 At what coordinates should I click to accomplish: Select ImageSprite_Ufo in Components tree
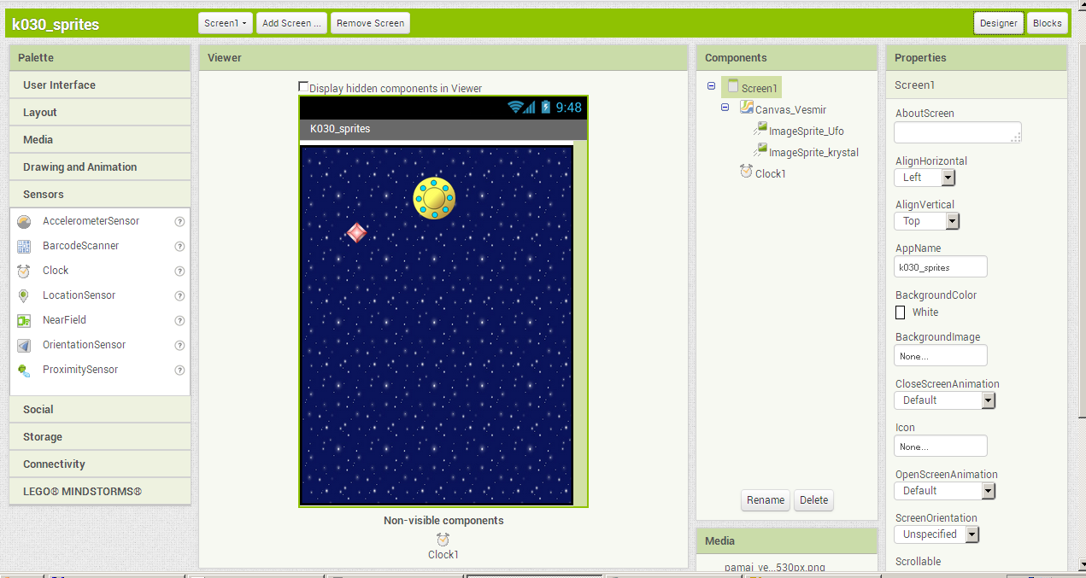pos(807,131)
